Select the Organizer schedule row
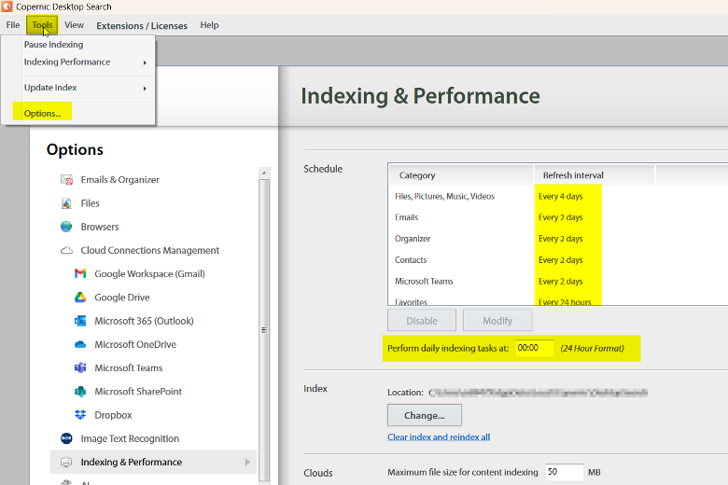The image size is (728, 485). [557, 239]
